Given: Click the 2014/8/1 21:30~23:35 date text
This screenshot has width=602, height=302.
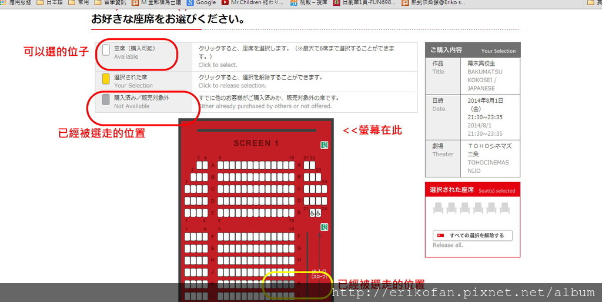Looking at the screenshot, I should pos(485,129).
